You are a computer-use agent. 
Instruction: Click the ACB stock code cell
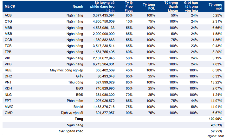(8, 15)
